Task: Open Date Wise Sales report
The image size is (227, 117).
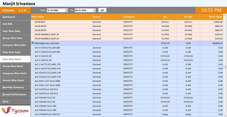Action: point(15,52)
